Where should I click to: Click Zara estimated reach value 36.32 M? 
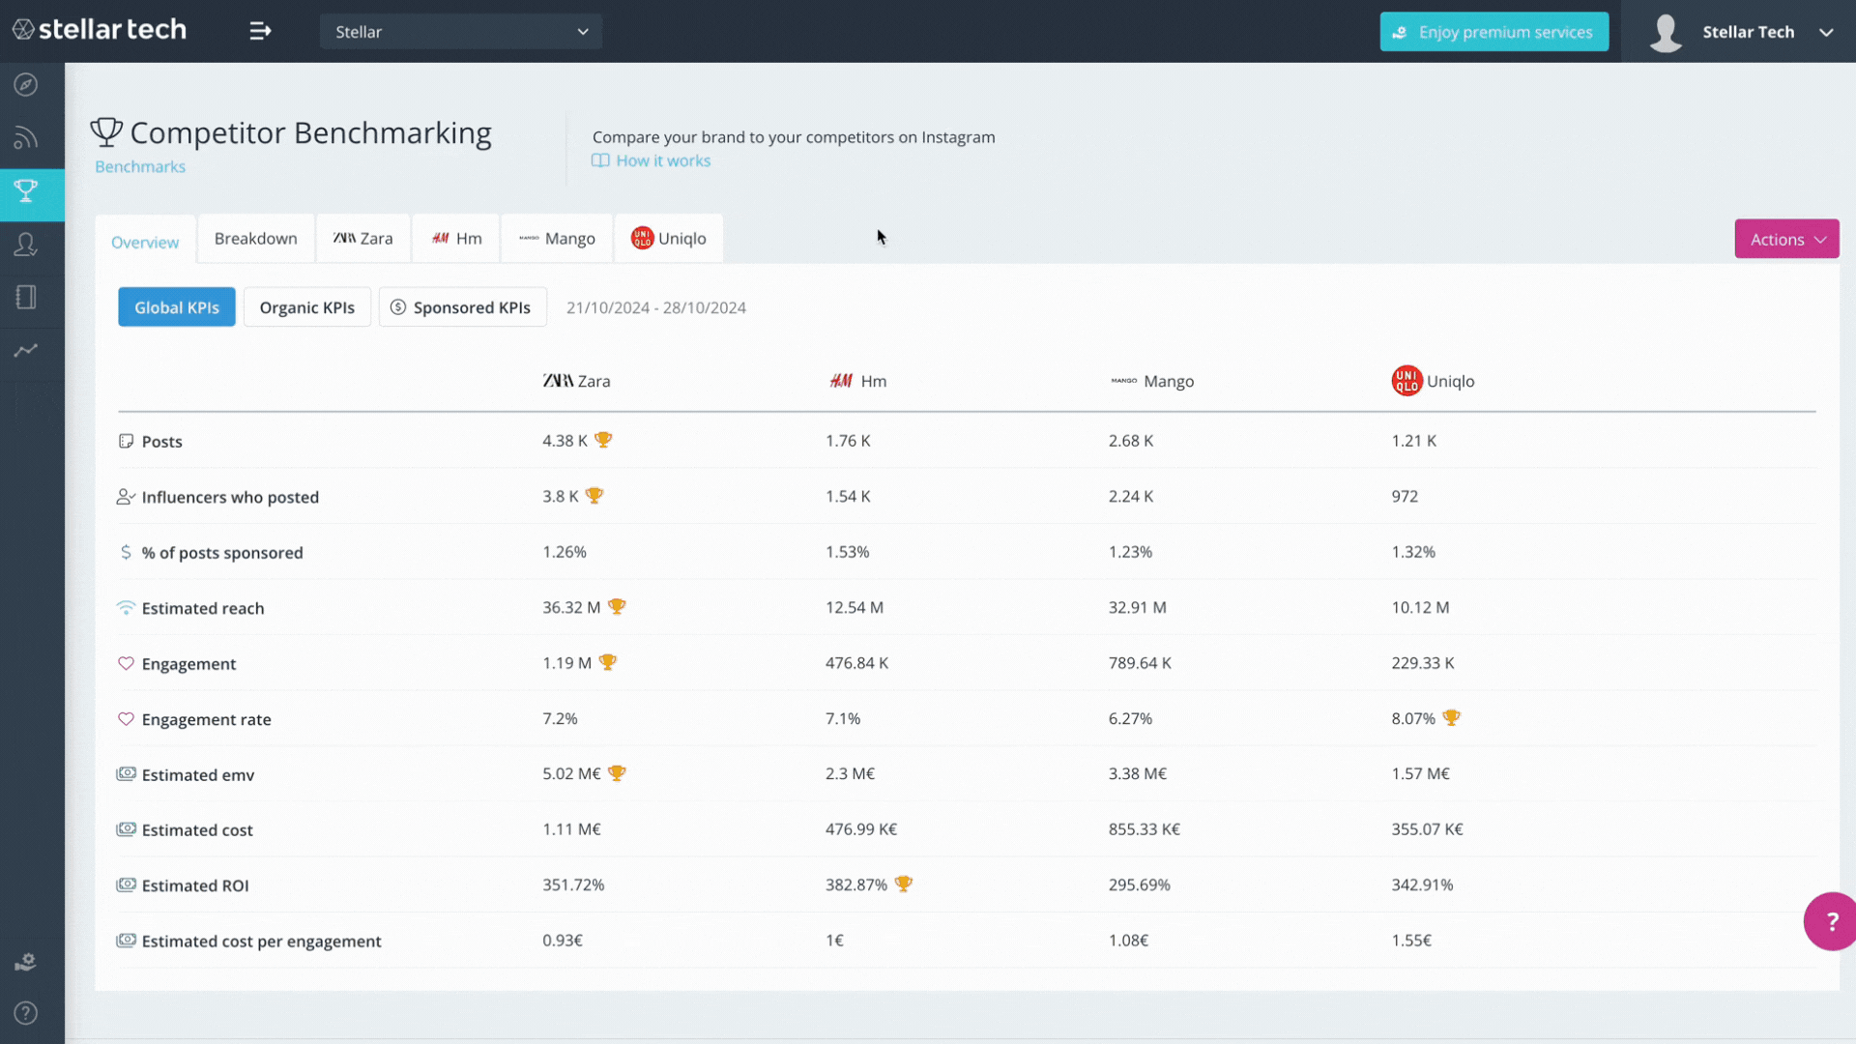coord(571,607)
